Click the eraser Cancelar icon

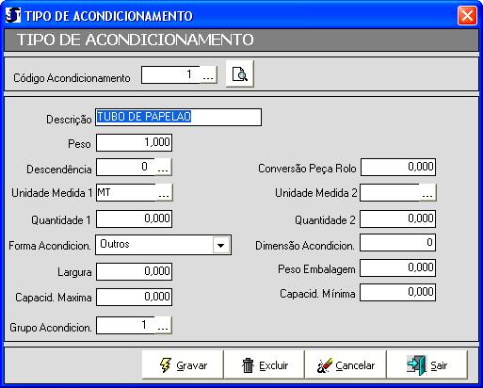click(x=325, y=365)
